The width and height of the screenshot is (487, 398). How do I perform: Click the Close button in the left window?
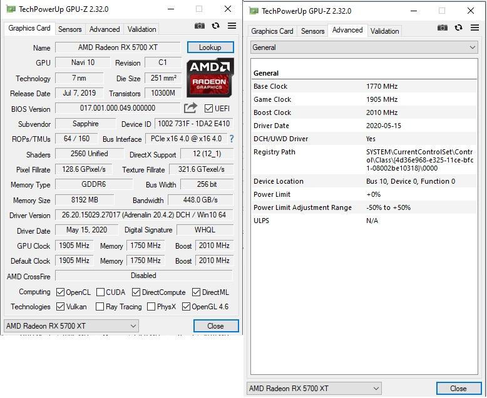coord(215,326)
